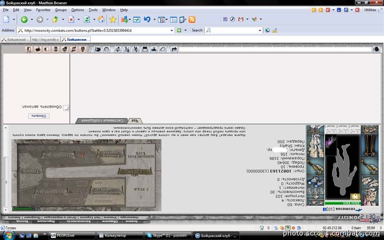Open the Tools menu
This screenshot has width=384, height=240.
[93, 10]
